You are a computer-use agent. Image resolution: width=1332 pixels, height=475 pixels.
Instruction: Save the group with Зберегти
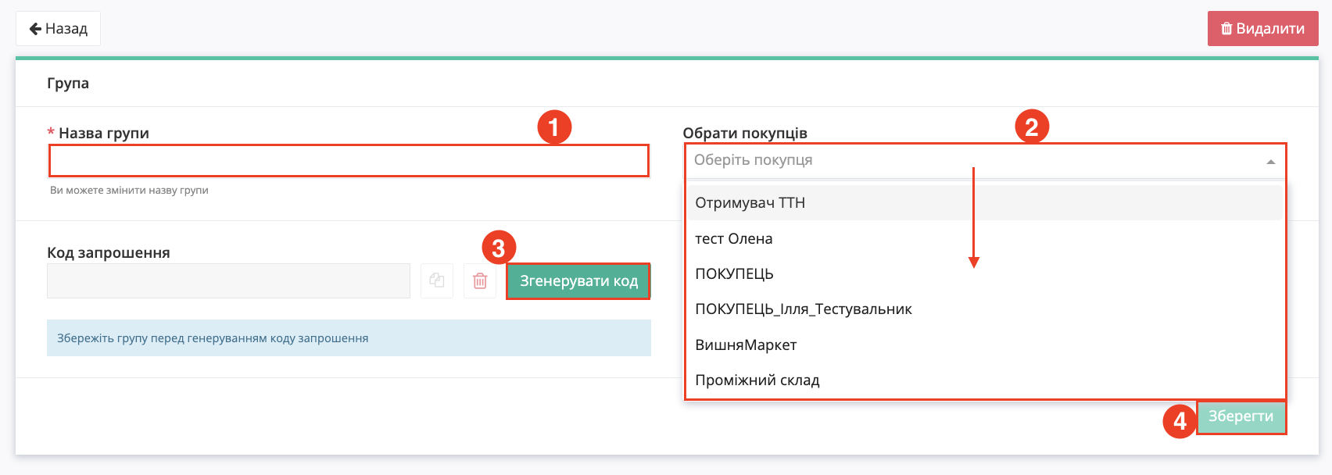point(1241,416)
